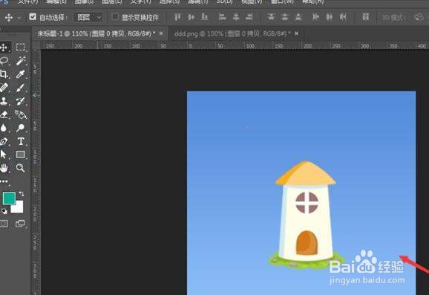Select the Eyedropper tool

(21, 74)
